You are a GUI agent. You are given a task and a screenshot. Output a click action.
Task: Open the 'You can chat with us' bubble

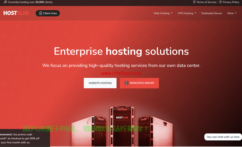pyautogui.click(x=223, y=137)
